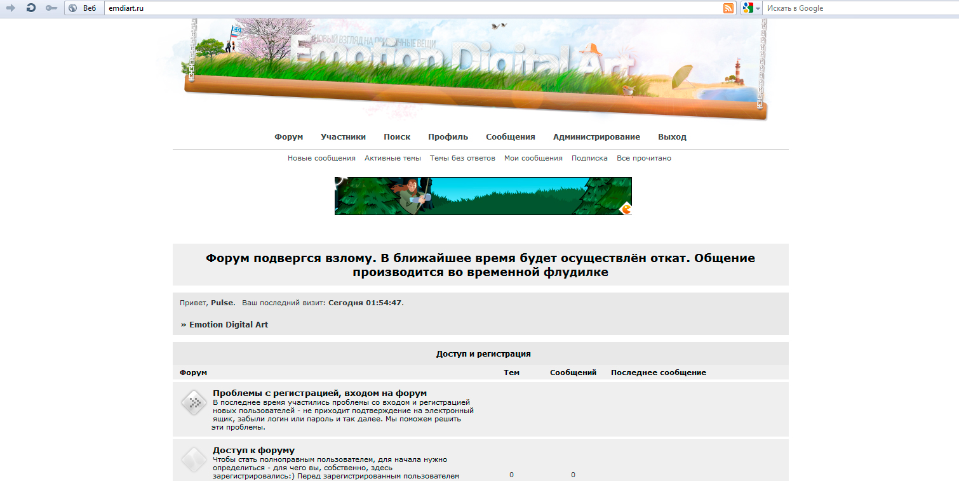Reload the page with the refresh icon

coord(30,8)
